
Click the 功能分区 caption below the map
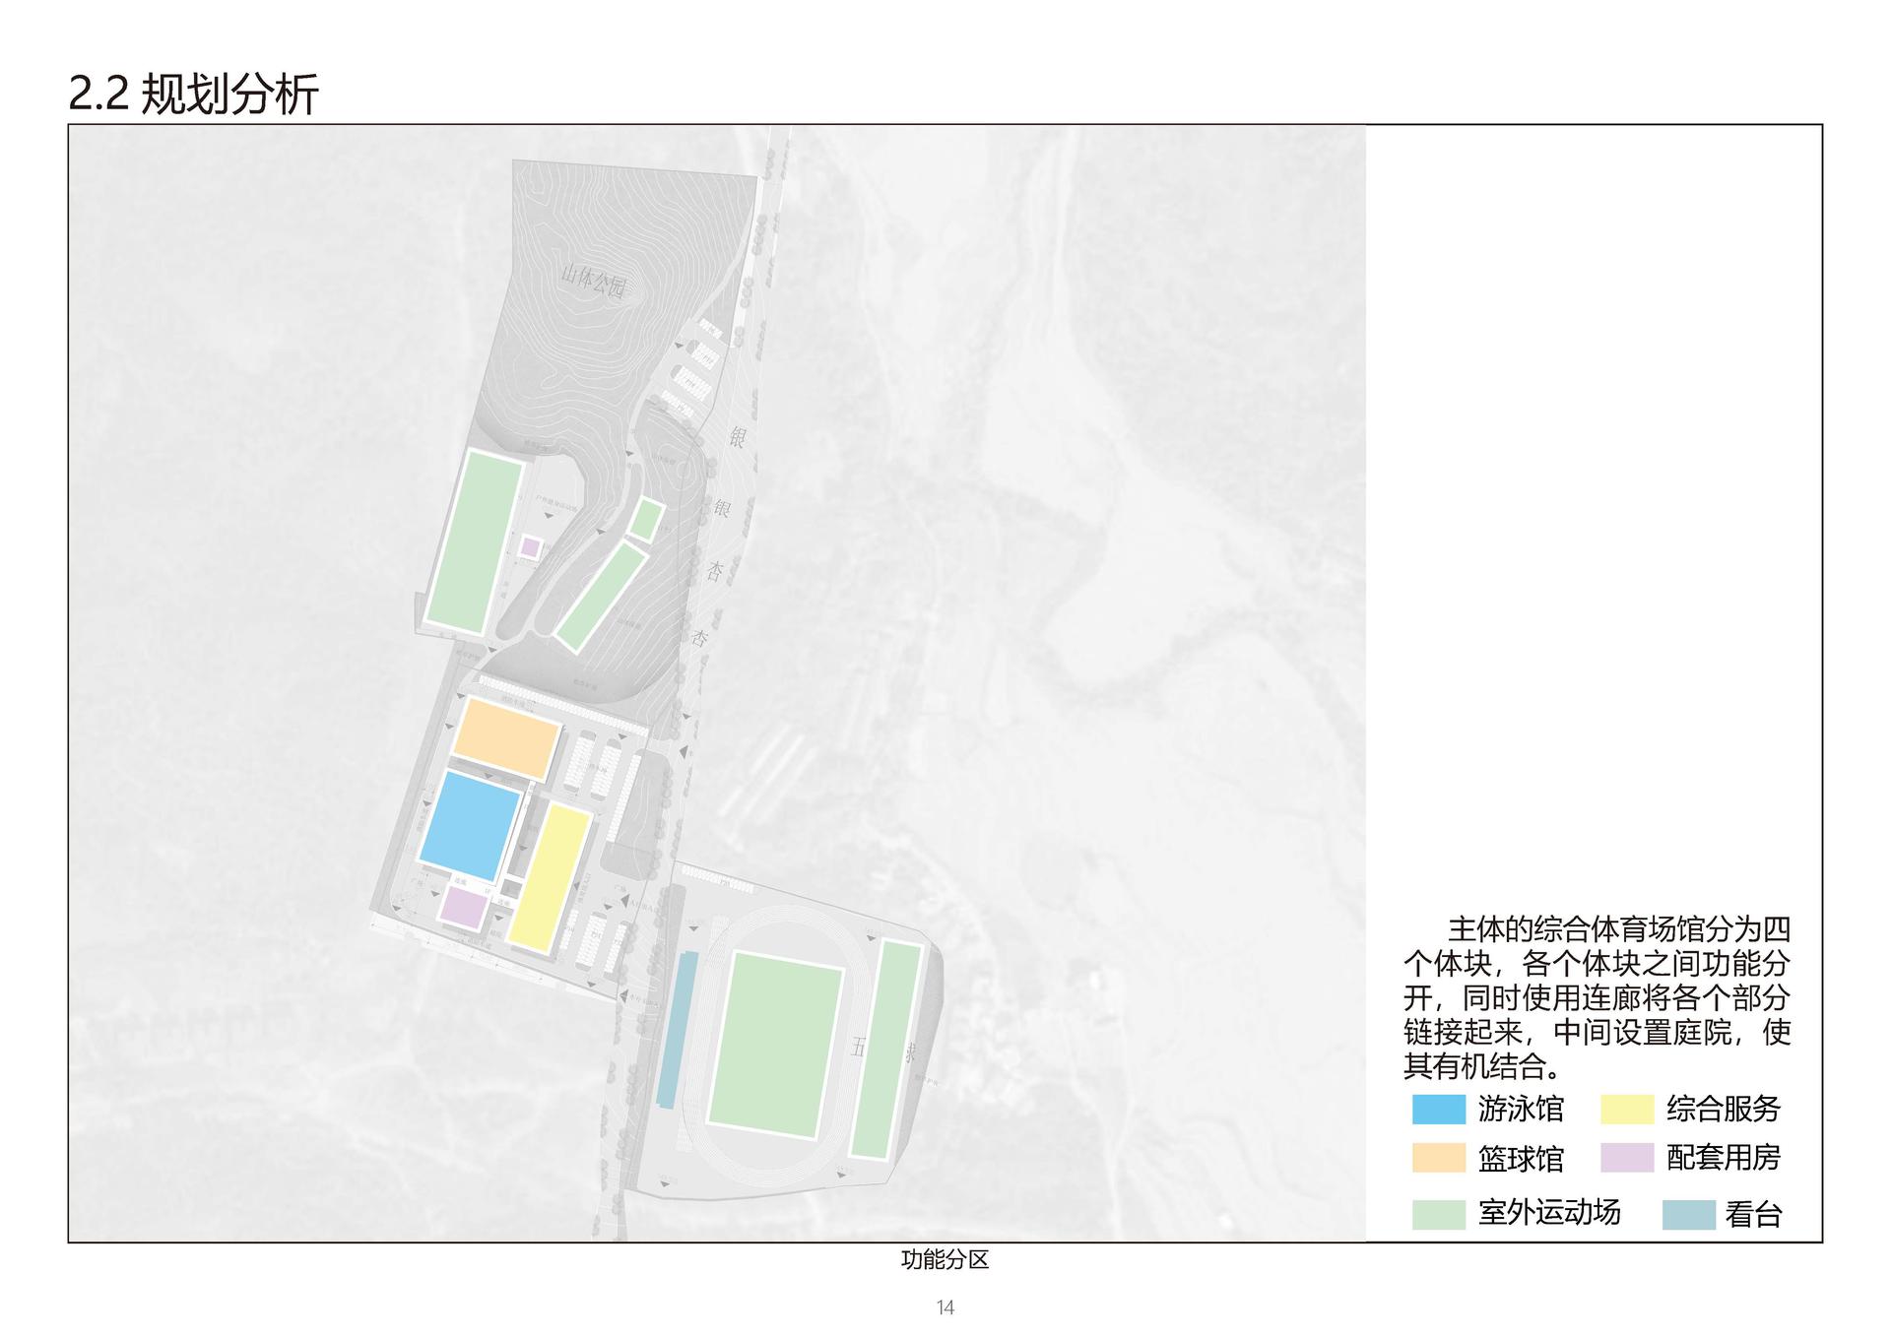point(944,1259)
